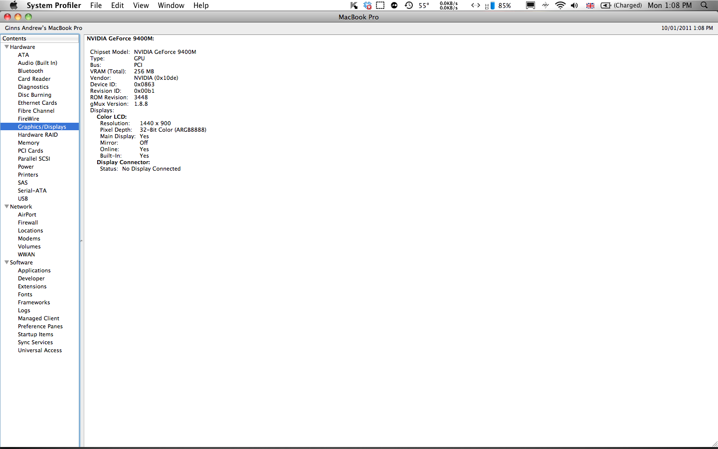Image resolution: width=718 pixels, height=449 pixels.
Task: Click the blue 85% usage meter
Action: click(x=498, y=5)
